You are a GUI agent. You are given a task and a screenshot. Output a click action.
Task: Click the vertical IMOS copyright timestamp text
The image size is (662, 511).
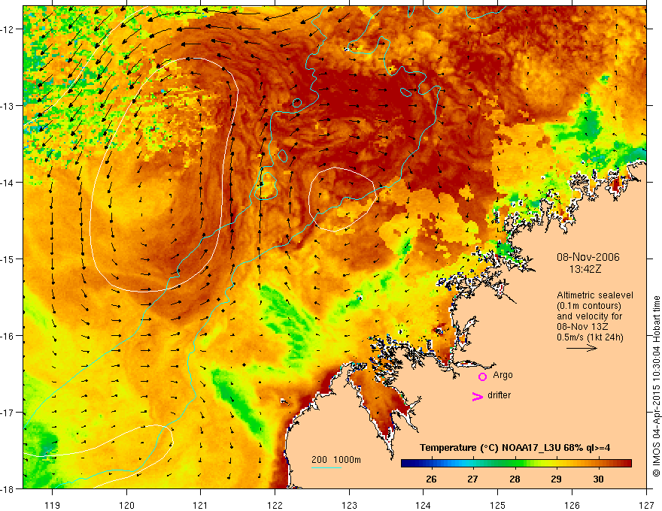click(x=656, y=386)
